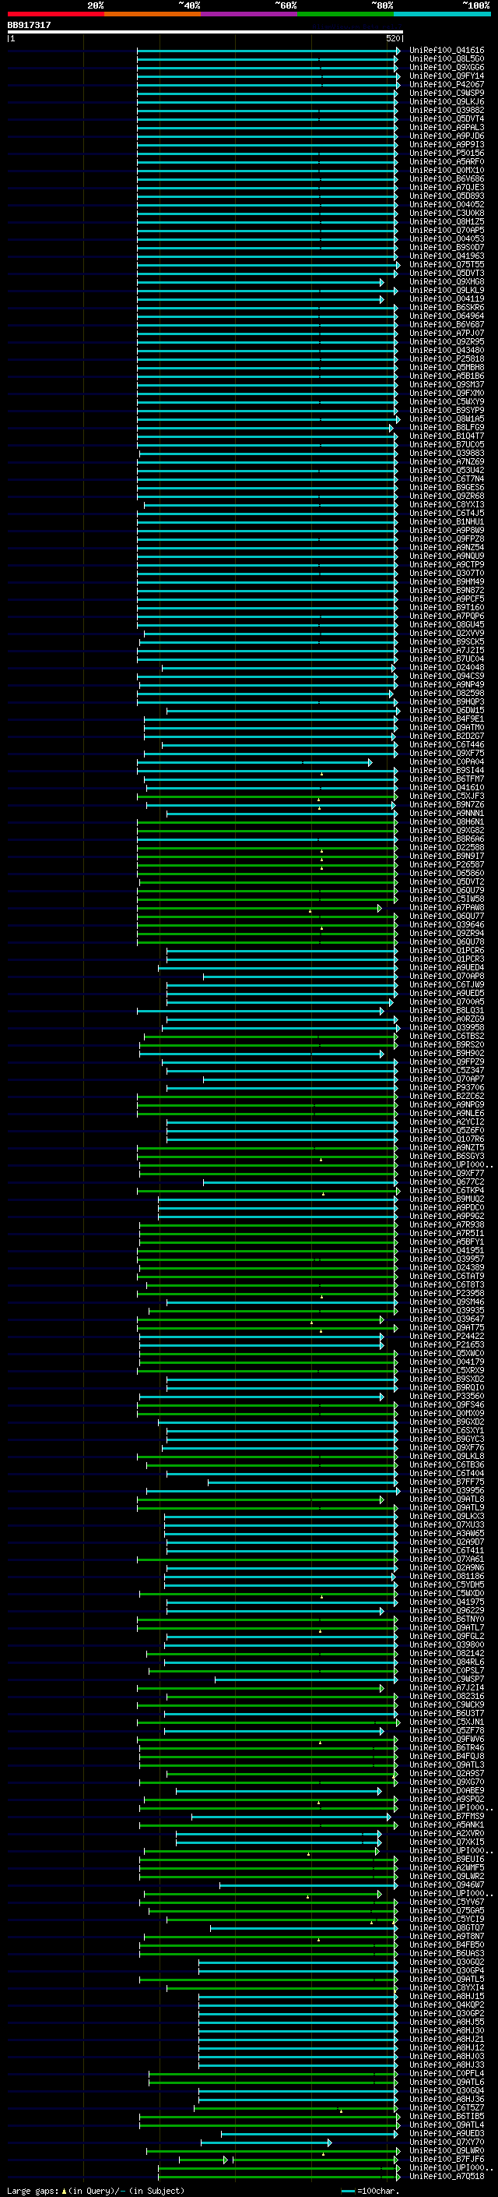Select the UniRef100_P50156 hit entry

coord(447,153)
